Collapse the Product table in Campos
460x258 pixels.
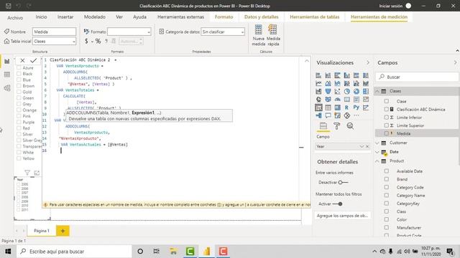(x=377, y=161)
